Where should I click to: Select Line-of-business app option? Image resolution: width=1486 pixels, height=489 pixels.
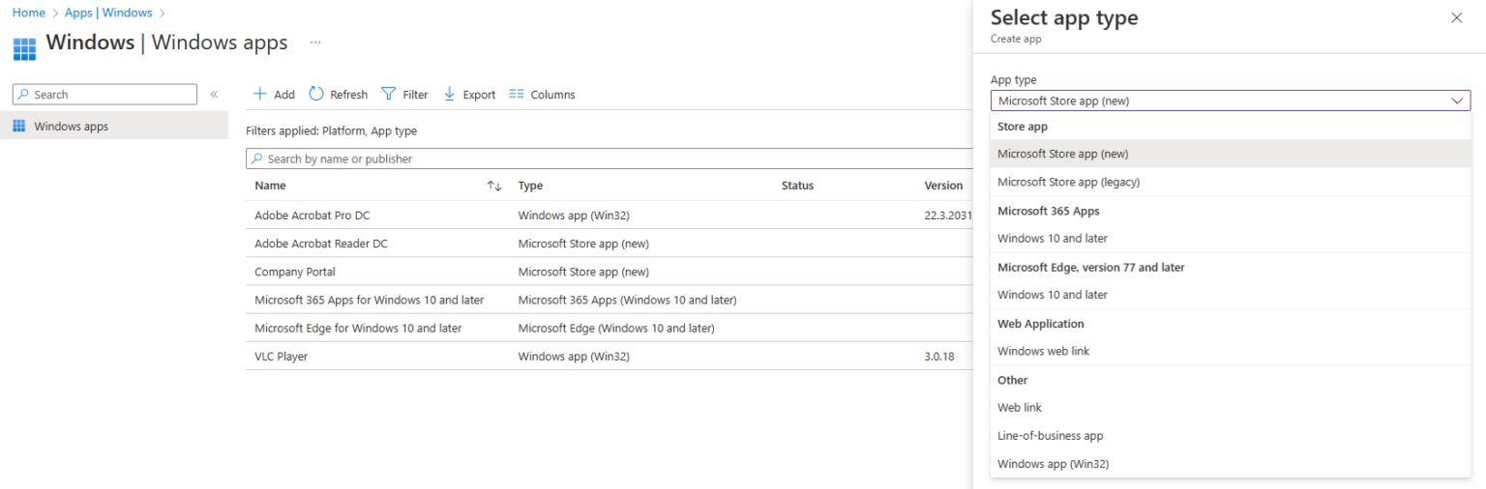pos(1231,436)
